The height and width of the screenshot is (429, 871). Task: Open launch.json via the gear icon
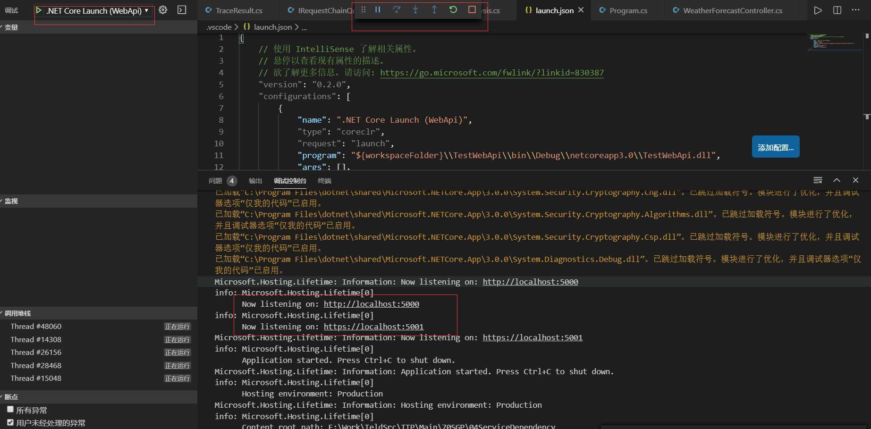tap(163, 10)
